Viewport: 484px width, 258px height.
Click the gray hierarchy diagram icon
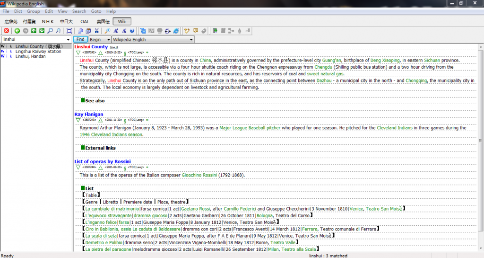tap(231, 31)
